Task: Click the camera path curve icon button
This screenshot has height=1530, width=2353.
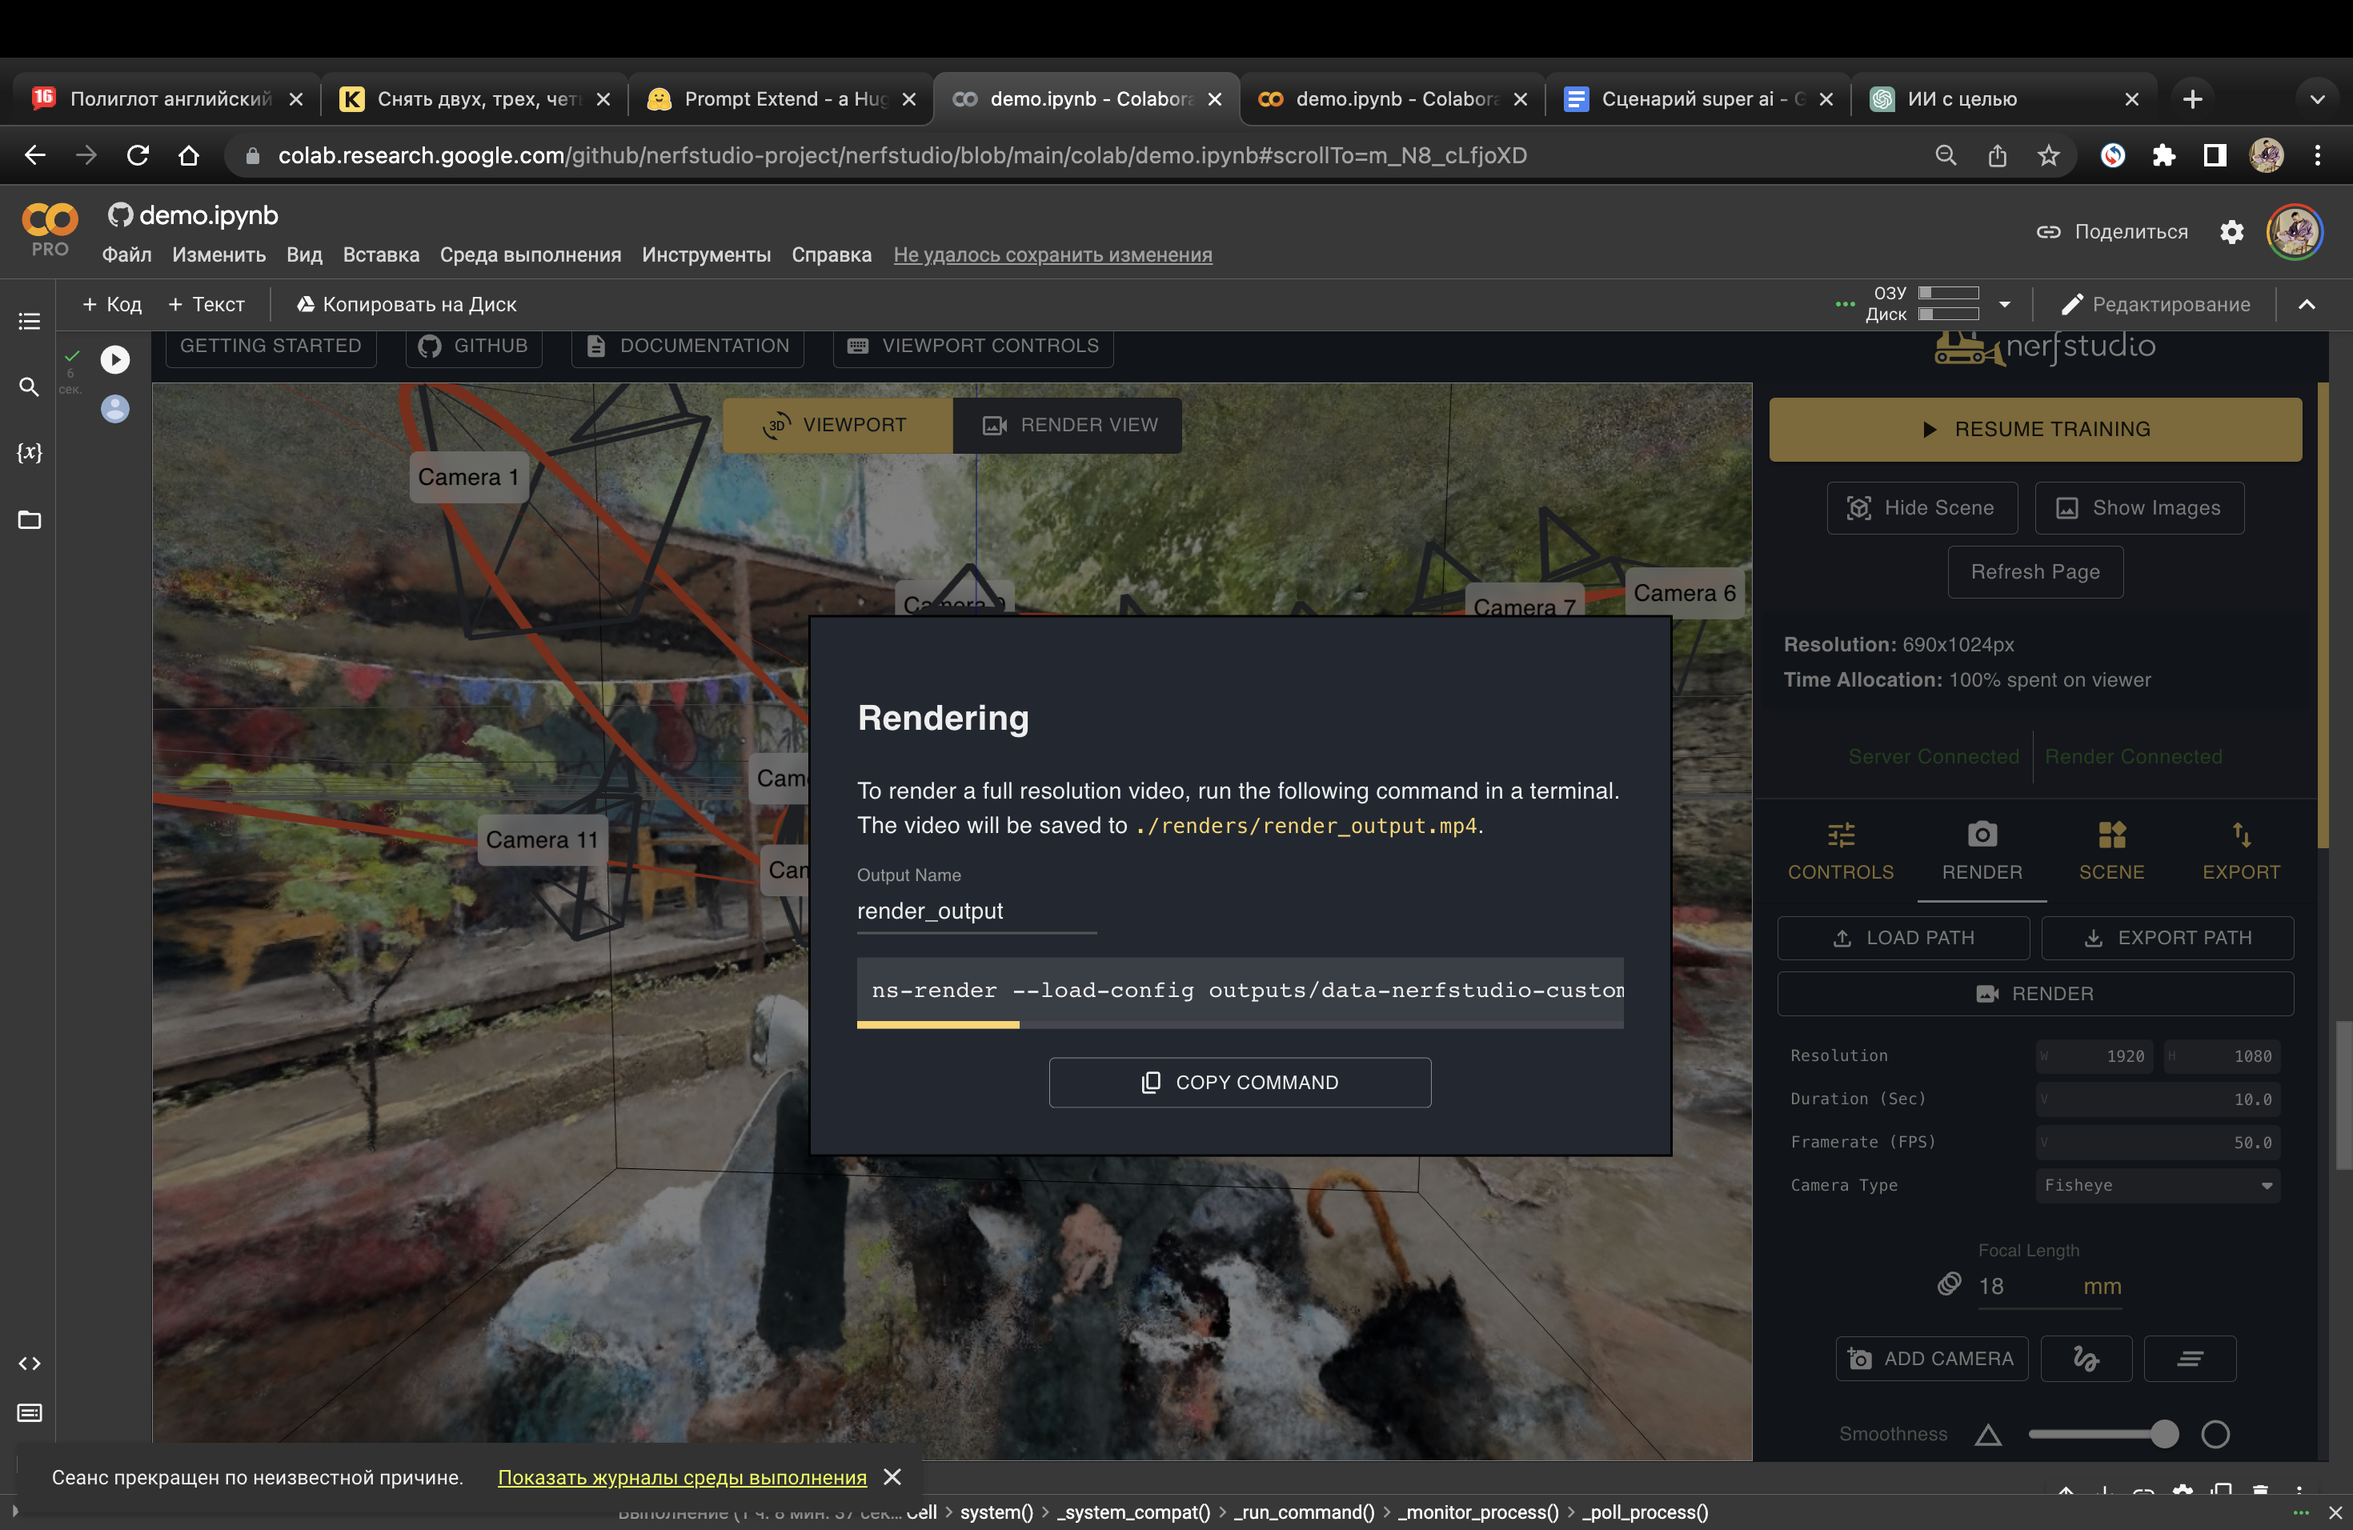Action: point(2086,1359)
